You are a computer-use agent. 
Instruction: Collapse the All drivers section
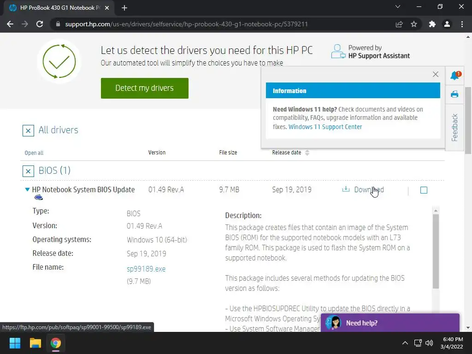coord(28,130)
